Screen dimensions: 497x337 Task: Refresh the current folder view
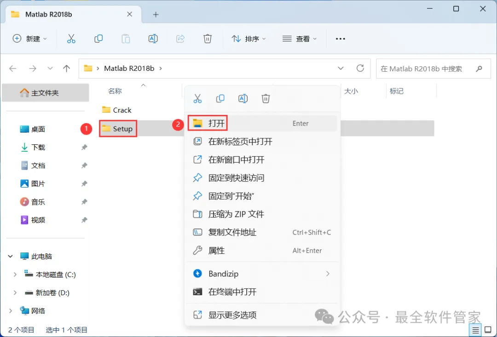360,68
